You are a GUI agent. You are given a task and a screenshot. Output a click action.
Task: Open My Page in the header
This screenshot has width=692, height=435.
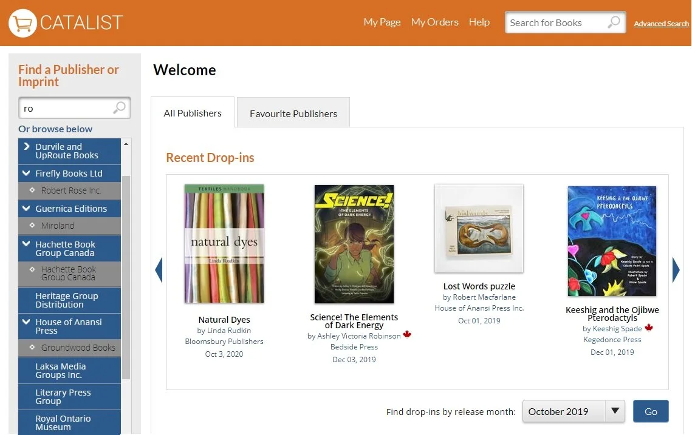382,22
